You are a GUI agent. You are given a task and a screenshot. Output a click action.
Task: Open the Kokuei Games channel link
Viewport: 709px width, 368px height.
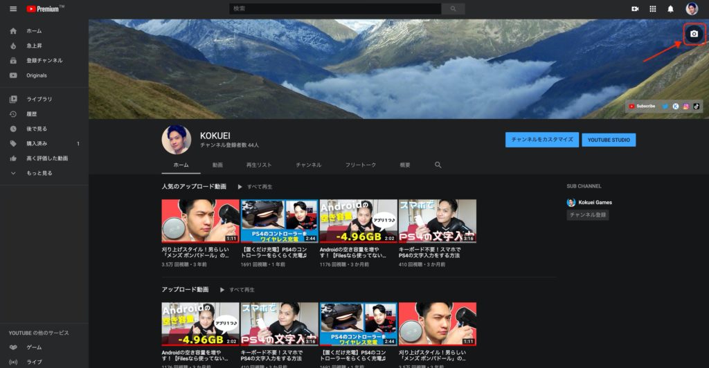pyautogui.click(x=595, y=202)
